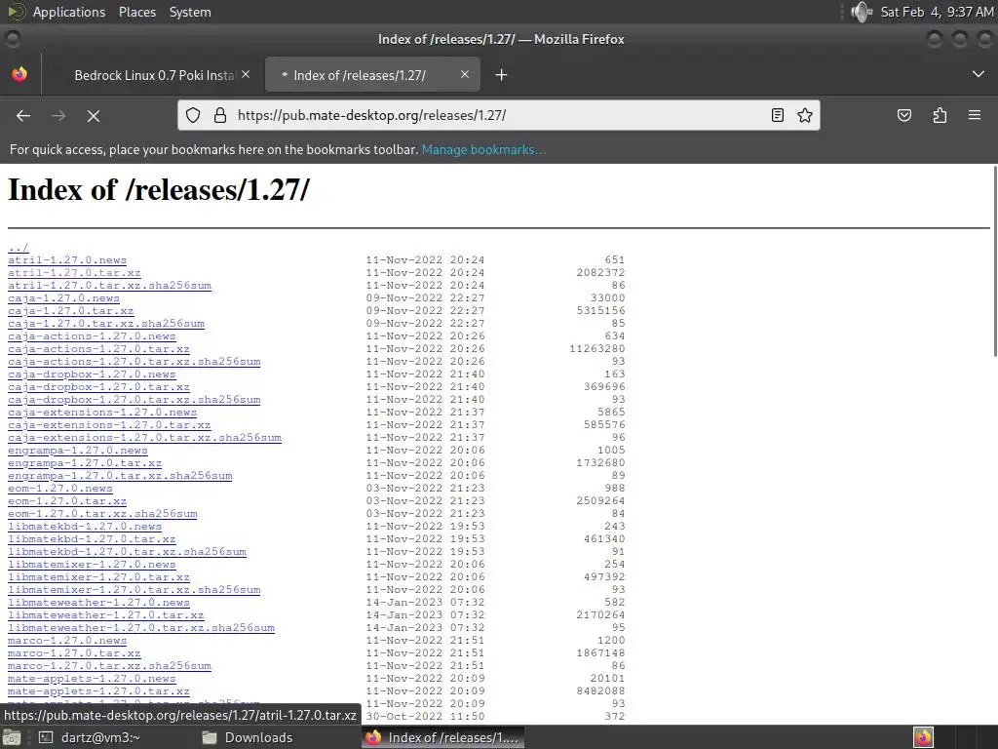Download libmateweather-1.27.0.tar.xz
This screenshot has width=998, height=749.
point(105,615)
